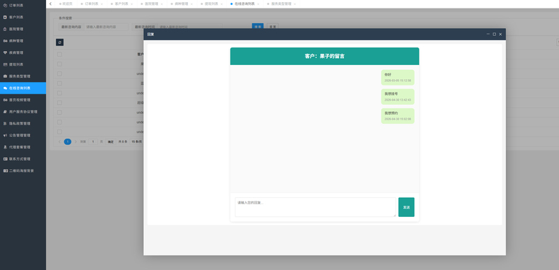Collapse tabs with the left arrow icon
The height and width of the screenshot is (270, 559).
point(50,4)
